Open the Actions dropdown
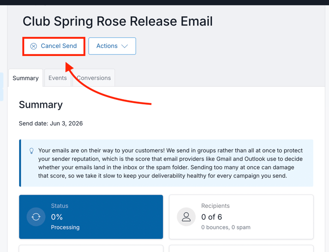 [112, 46]
